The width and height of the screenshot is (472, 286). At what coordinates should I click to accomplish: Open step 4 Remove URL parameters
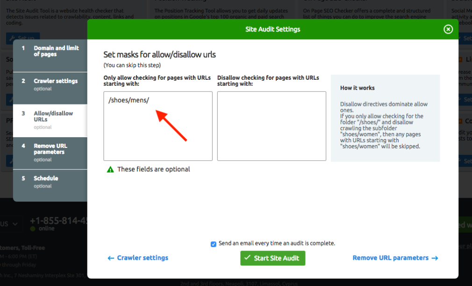[50, 153]
